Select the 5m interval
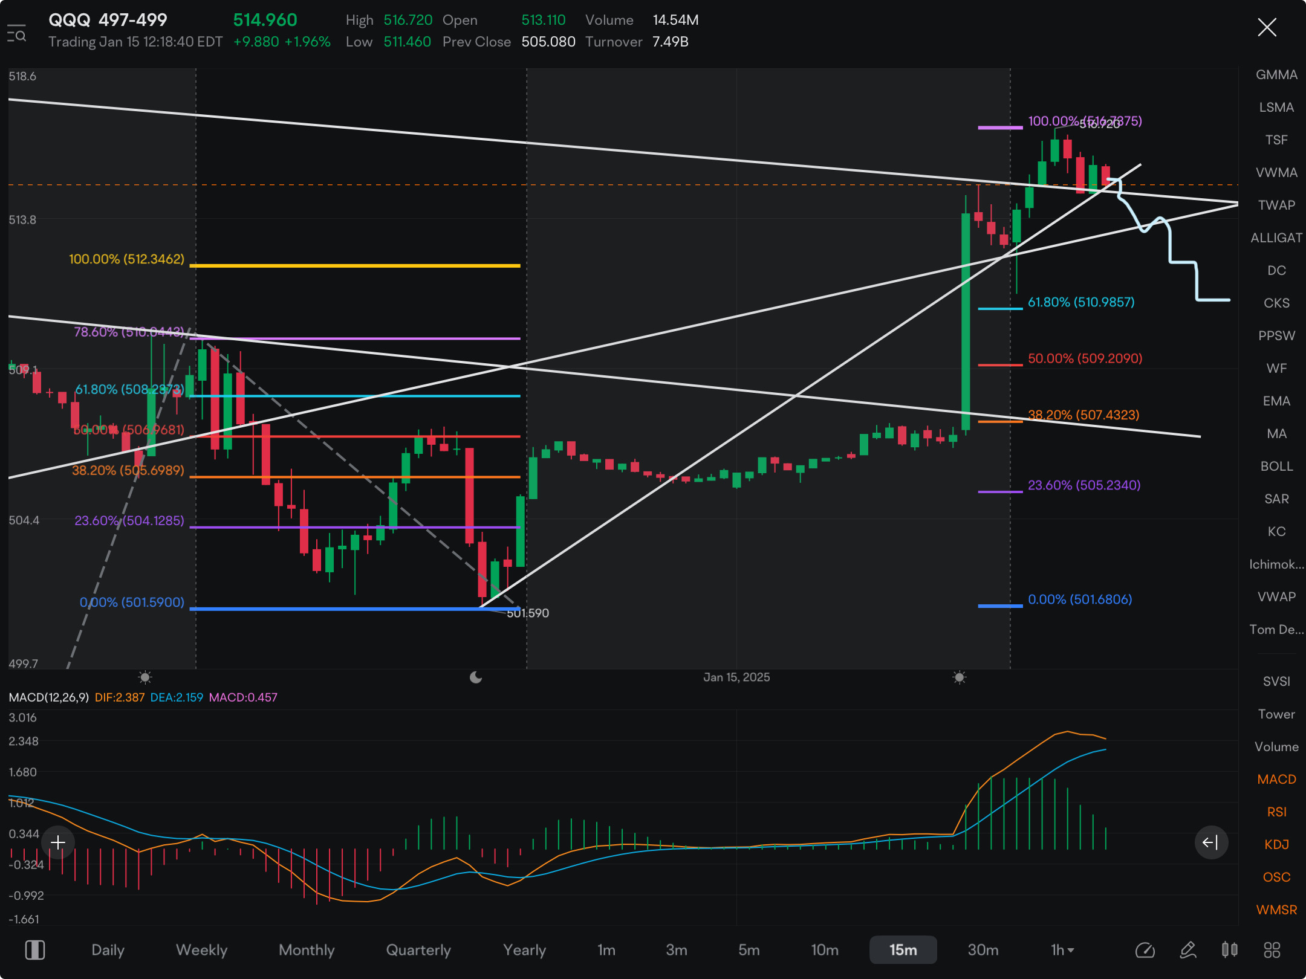 749,950
